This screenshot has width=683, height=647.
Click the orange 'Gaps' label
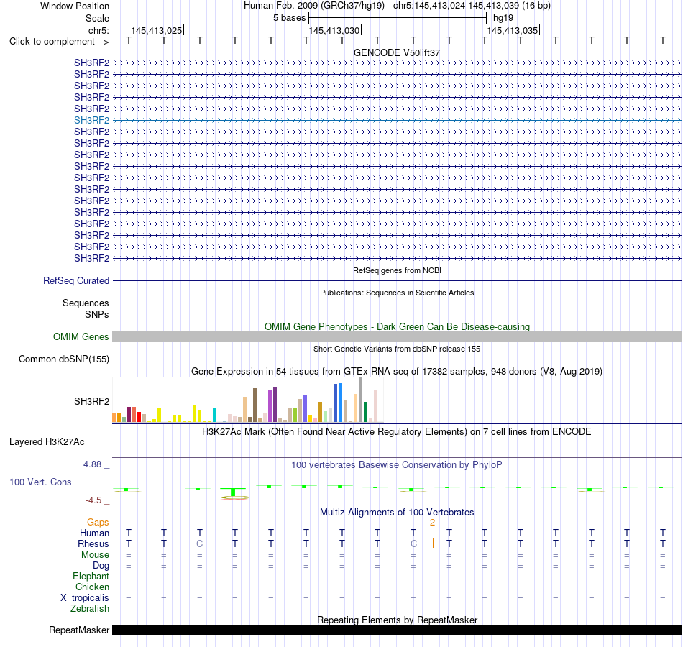coord(98,522)
